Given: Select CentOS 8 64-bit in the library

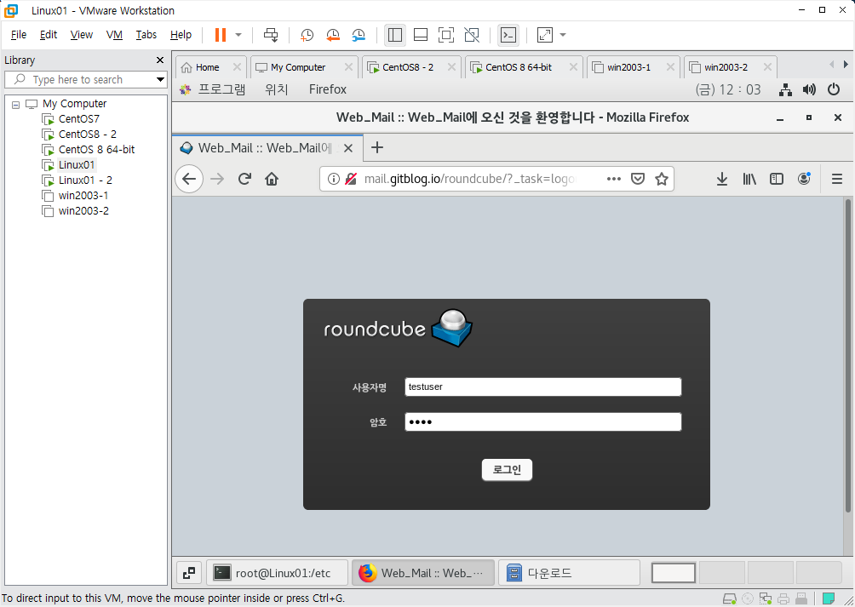Looking at the screenshot, I should pos(96,149).
